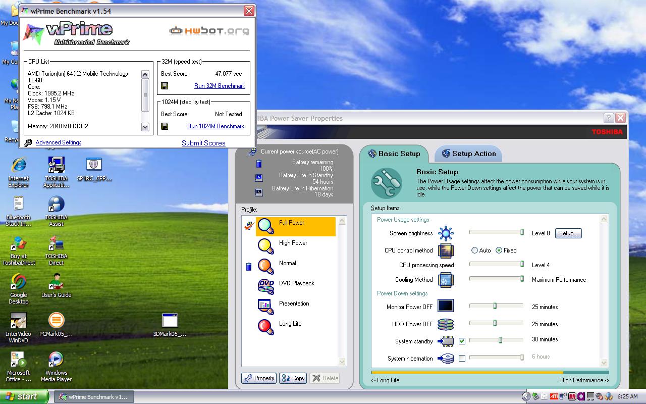The image size is (646, 404).
Task: Click the Copy profile button
Action: (x=293, y=378)
